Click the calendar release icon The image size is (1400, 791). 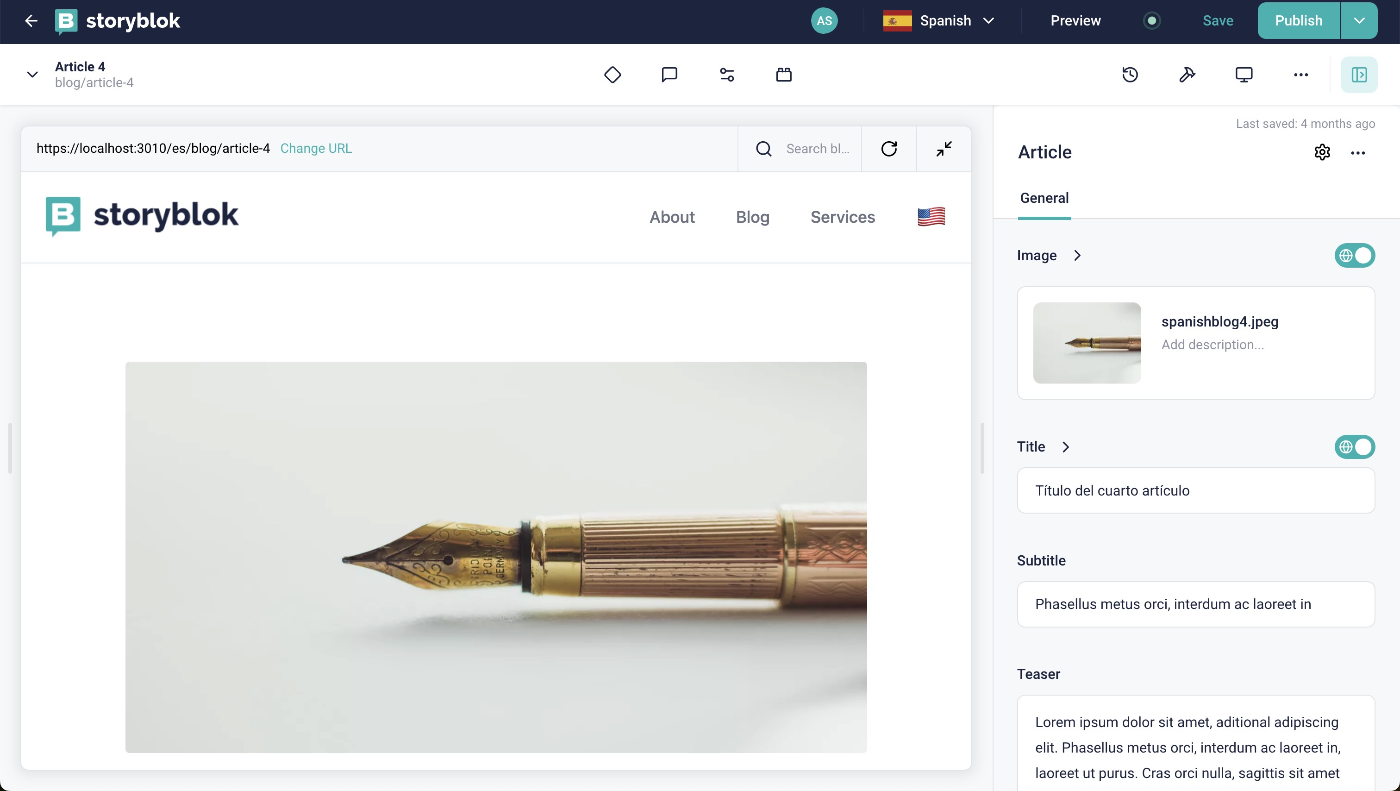784,75
